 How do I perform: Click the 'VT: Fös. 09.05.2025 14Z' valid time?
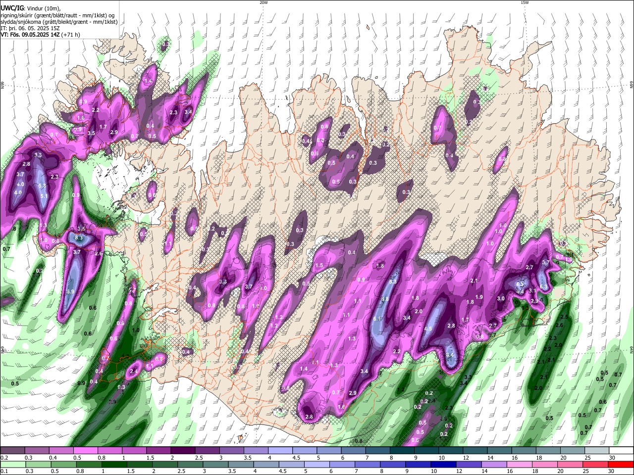tap(31, 35)
